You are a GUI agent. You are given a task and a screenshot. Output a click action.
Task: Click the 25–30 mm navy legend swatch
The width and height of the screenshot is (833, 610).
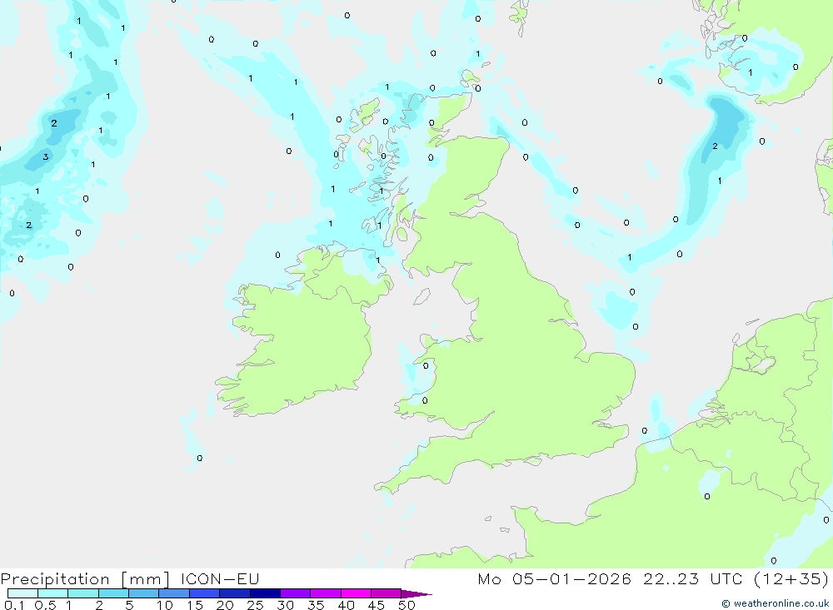[x=265, y=593]
